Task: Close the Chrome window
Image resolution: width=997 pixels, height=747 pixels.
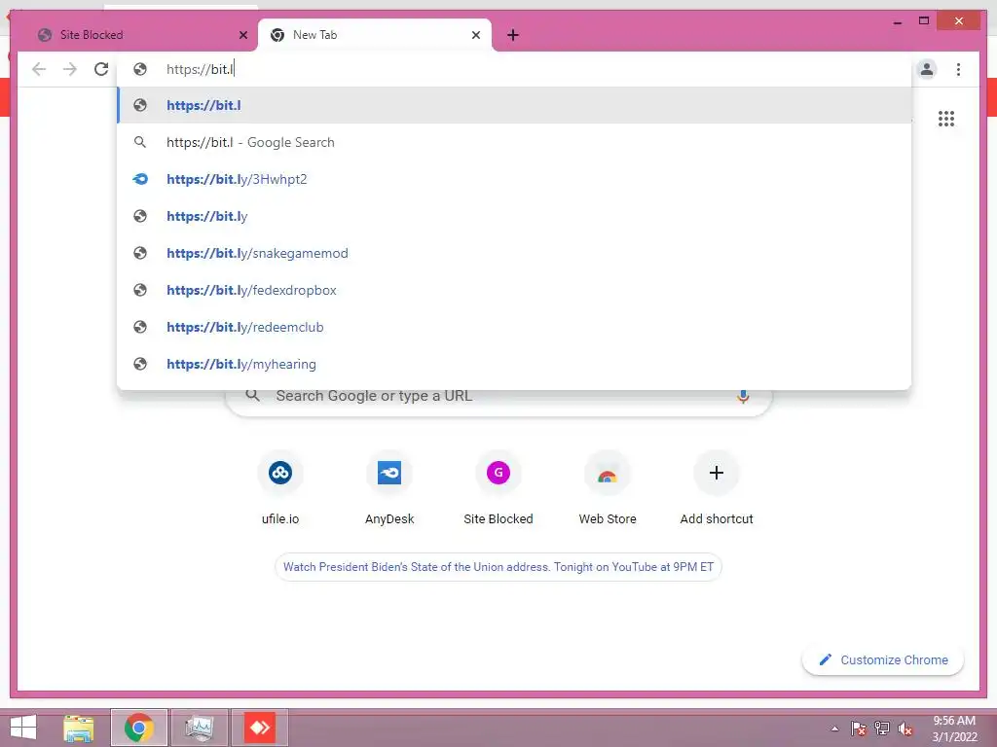Action: 959,21
